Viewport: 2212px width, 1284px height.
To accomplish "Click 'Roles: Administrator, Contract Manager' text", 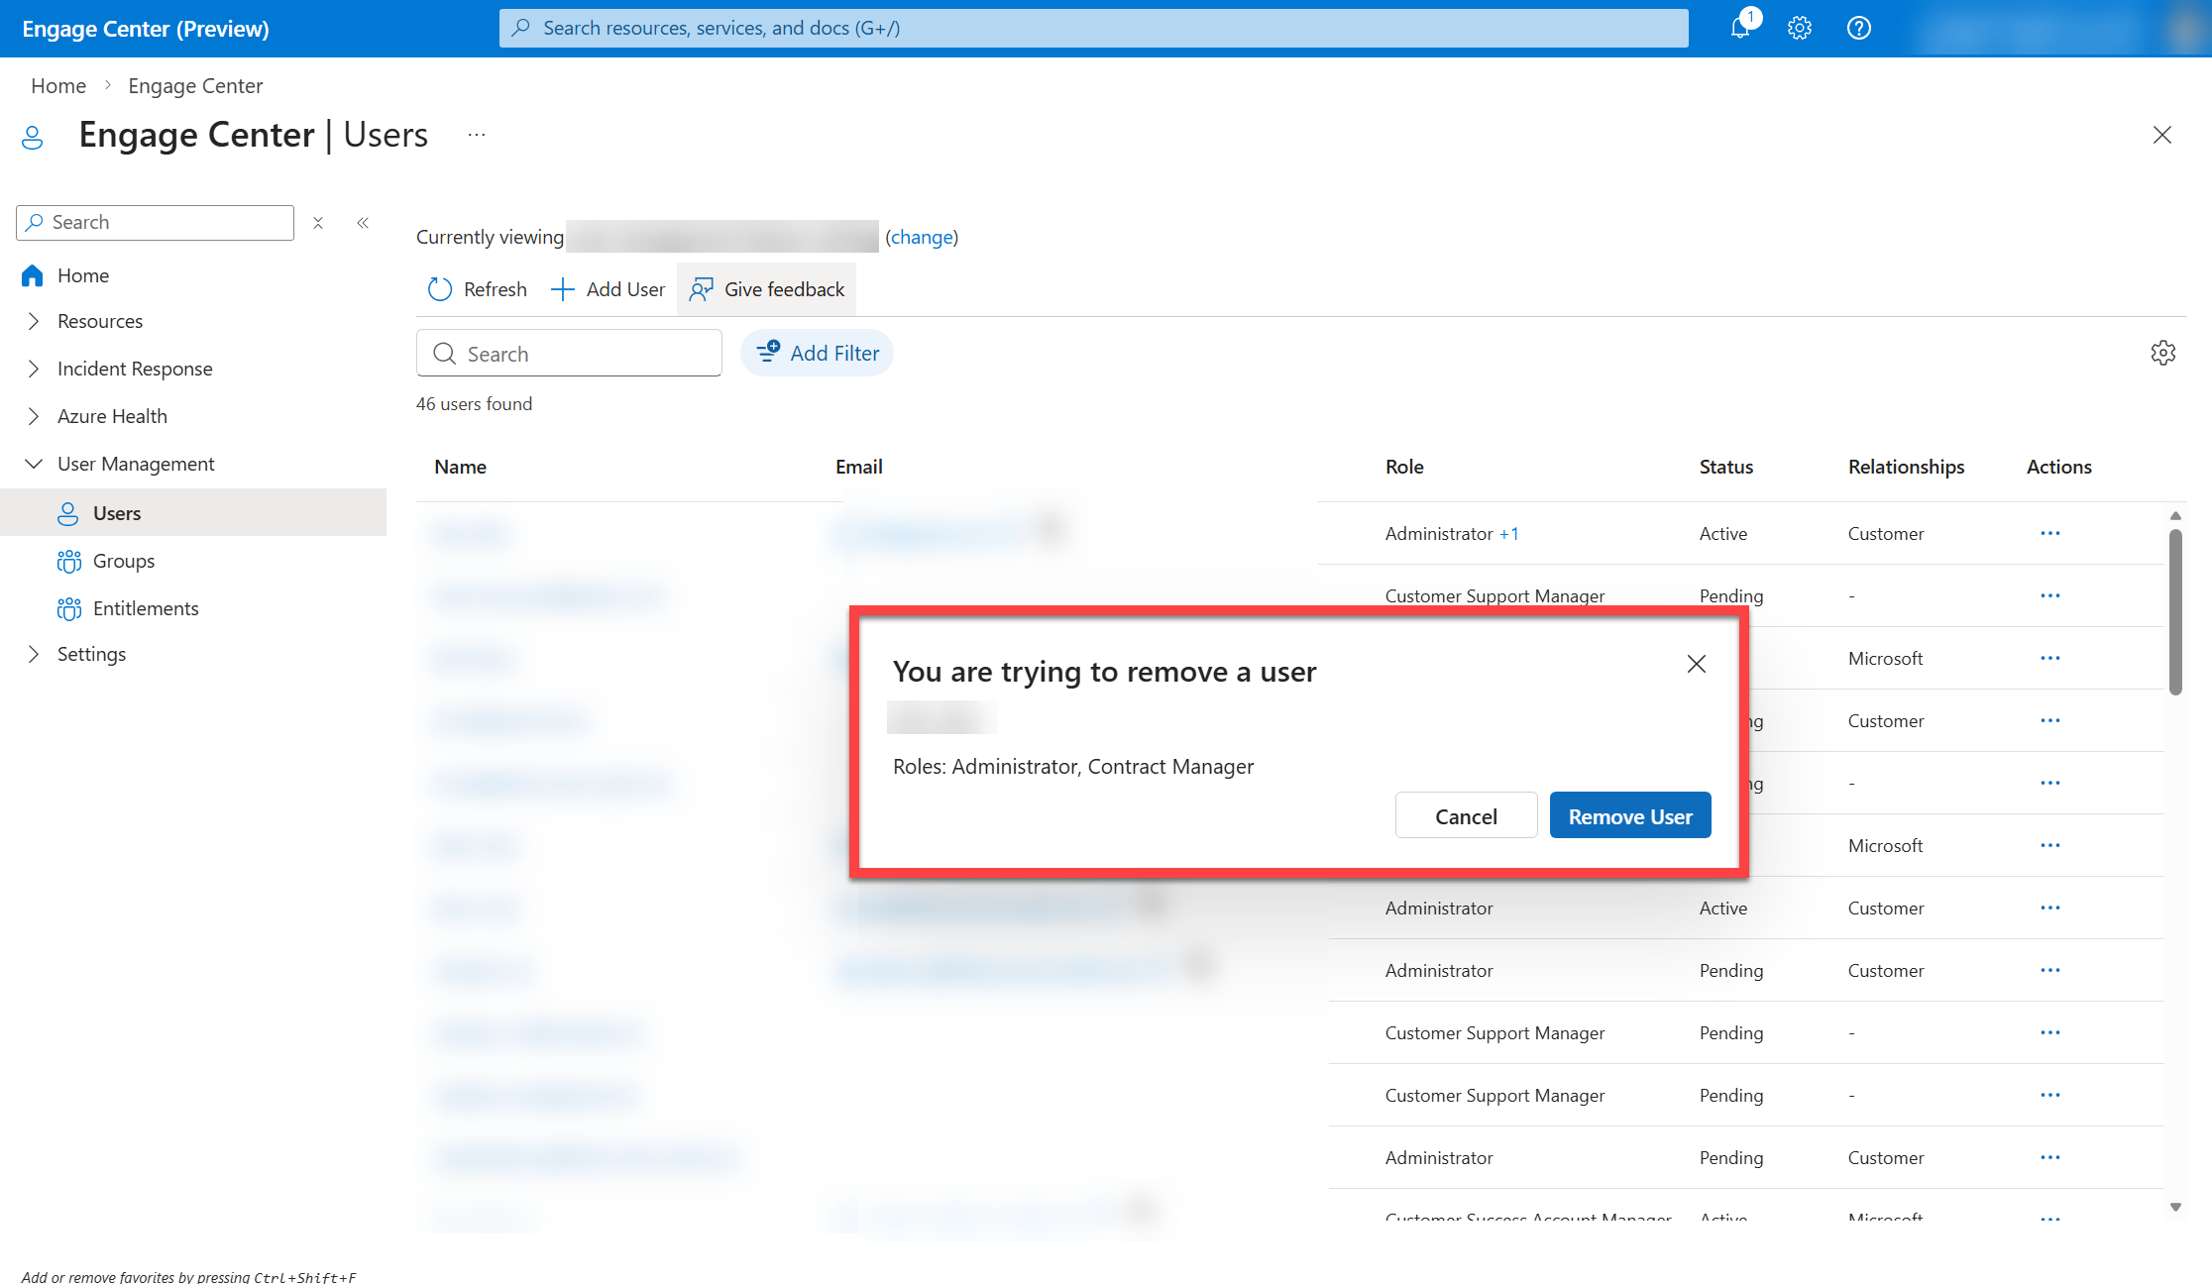I will tap(1073, 767).
